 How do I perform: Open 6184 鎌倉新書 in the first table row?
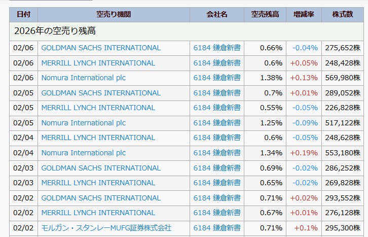point(217,48)
